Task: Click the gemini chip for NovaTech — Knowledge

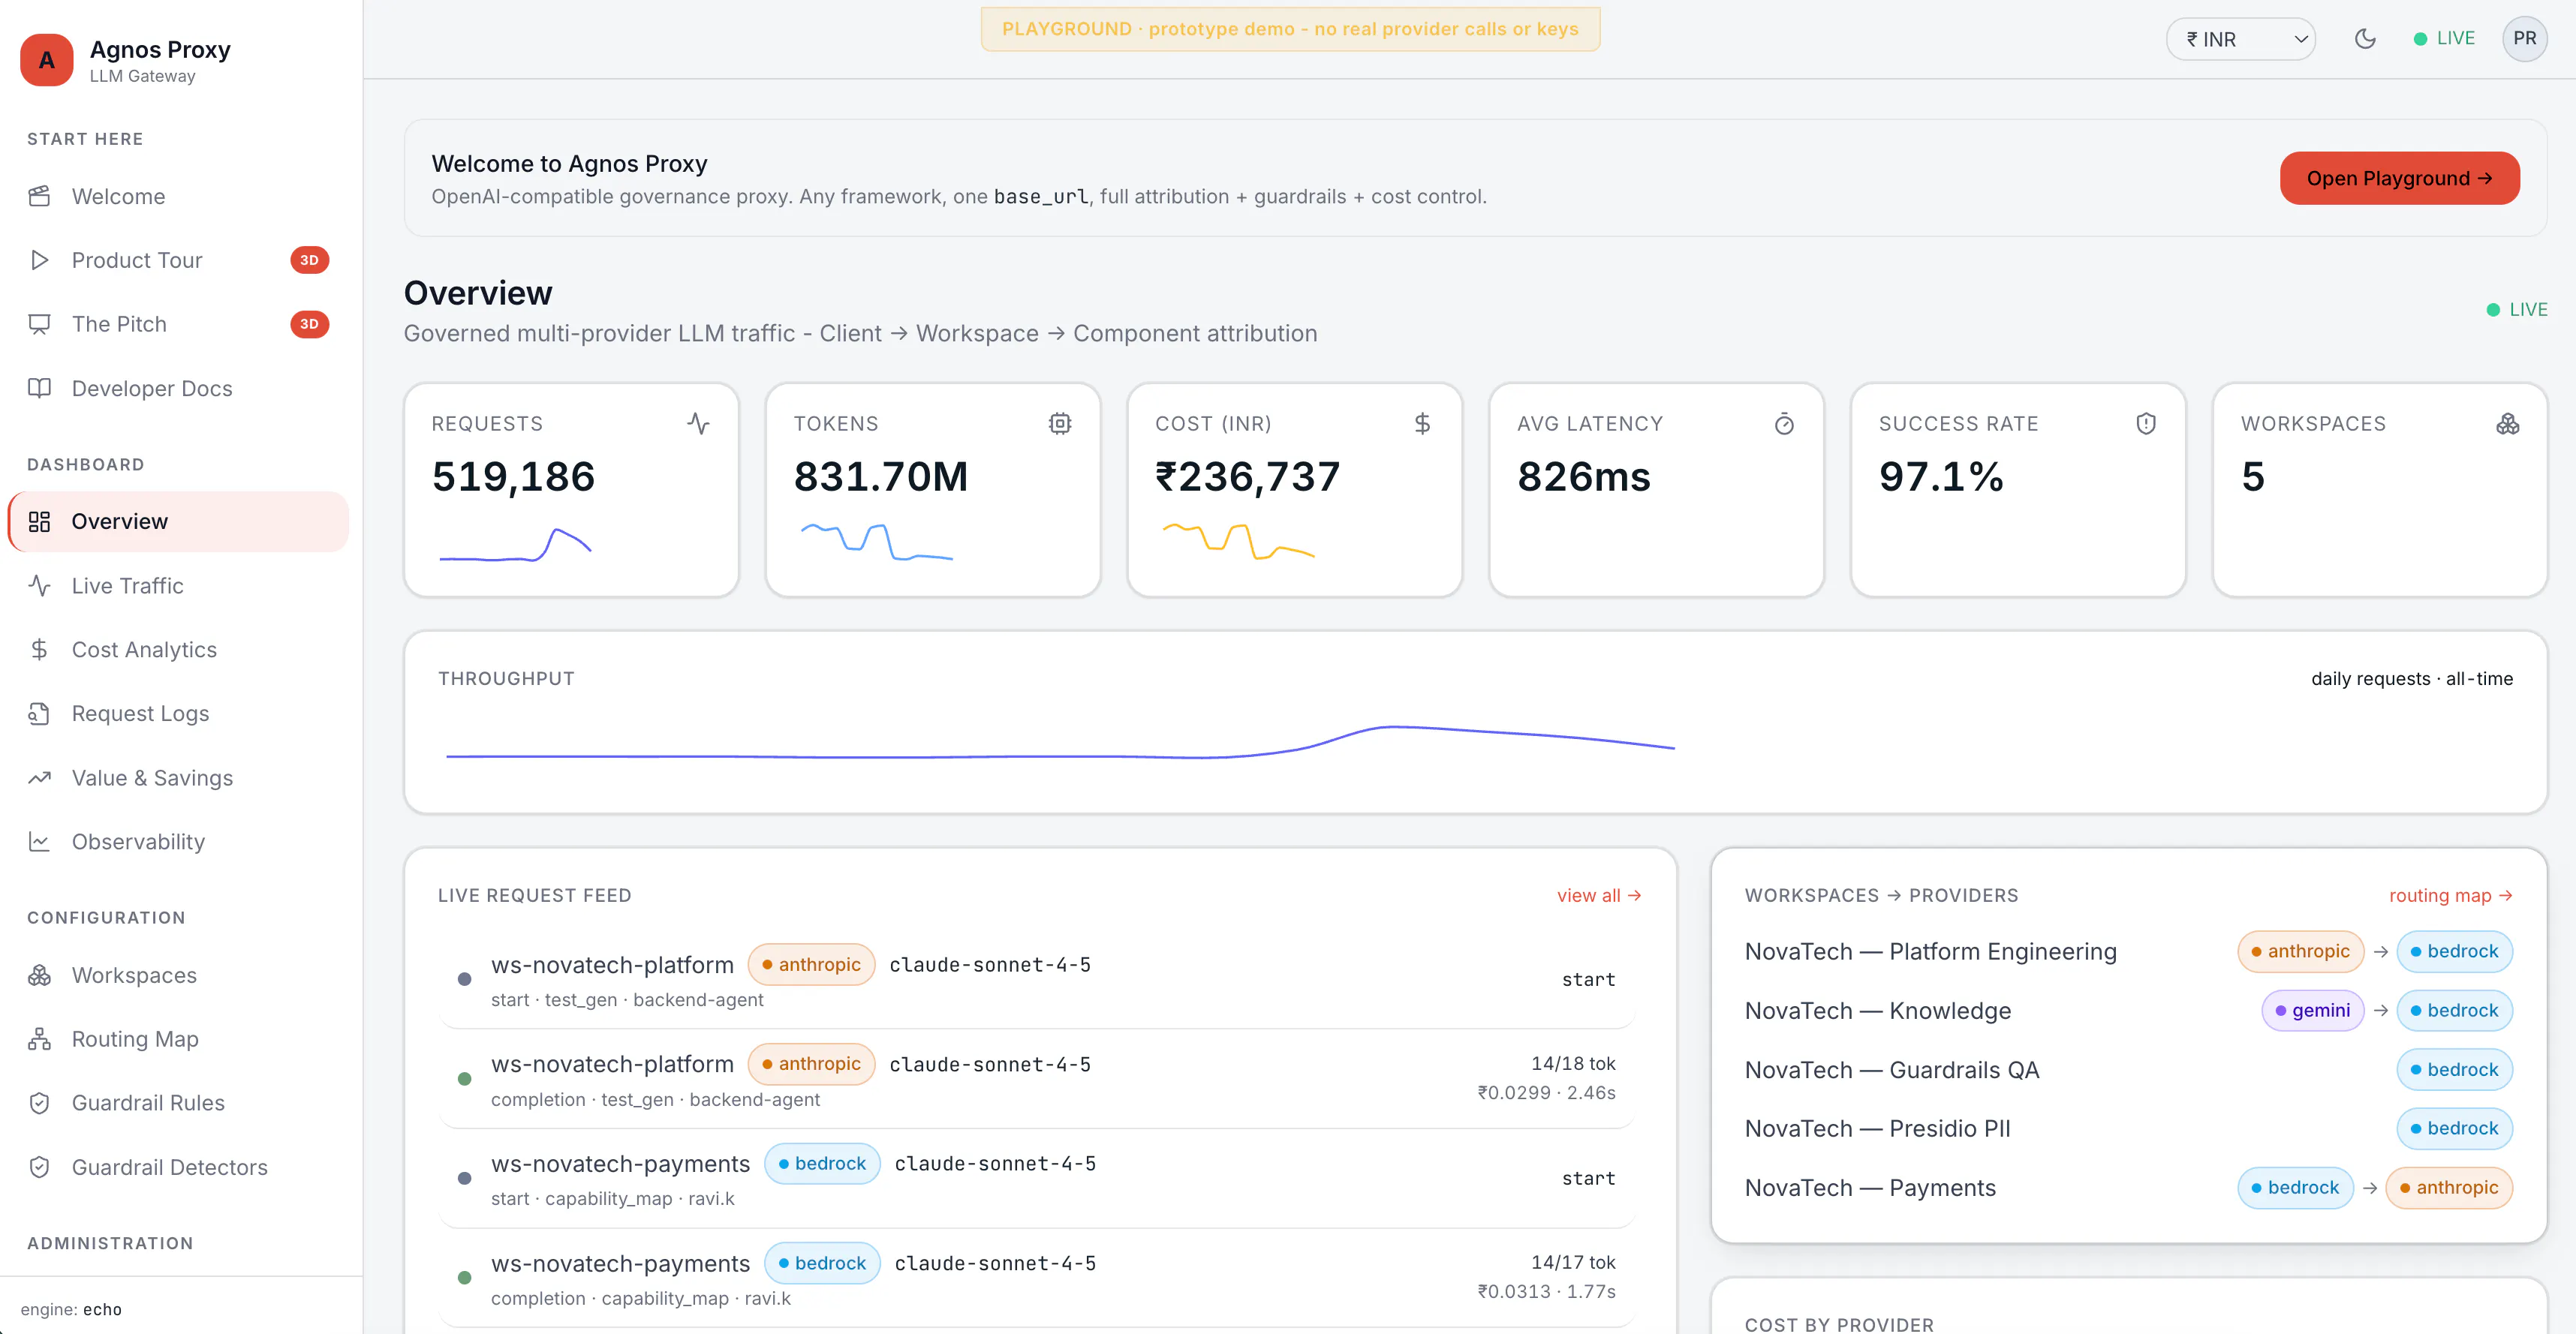Action: coord(2312,1010)
